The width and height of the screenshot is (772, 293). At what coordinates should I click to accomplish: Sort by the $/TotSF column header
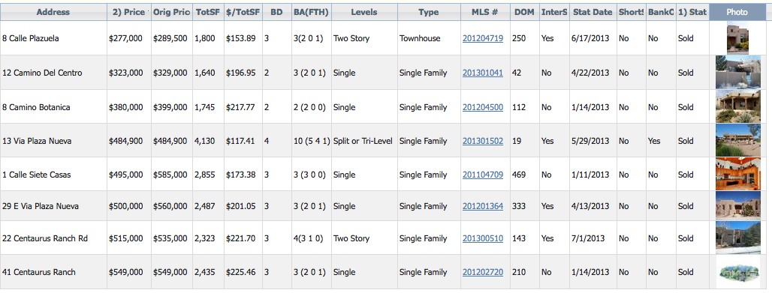tap(243, 12)
